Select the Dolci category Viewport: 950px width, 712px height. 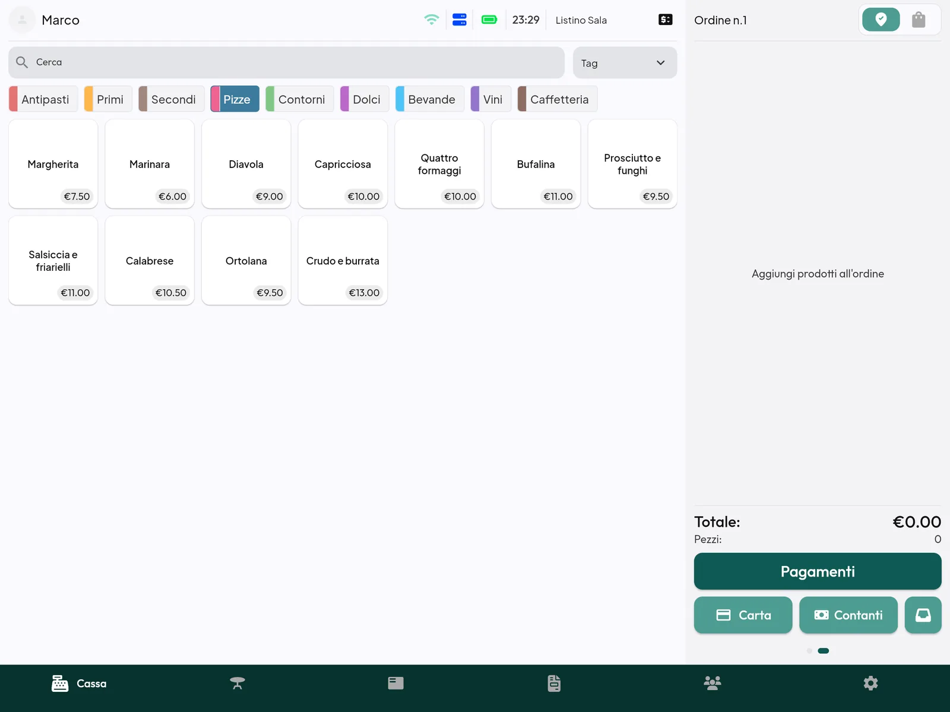(x=365, y=99)
